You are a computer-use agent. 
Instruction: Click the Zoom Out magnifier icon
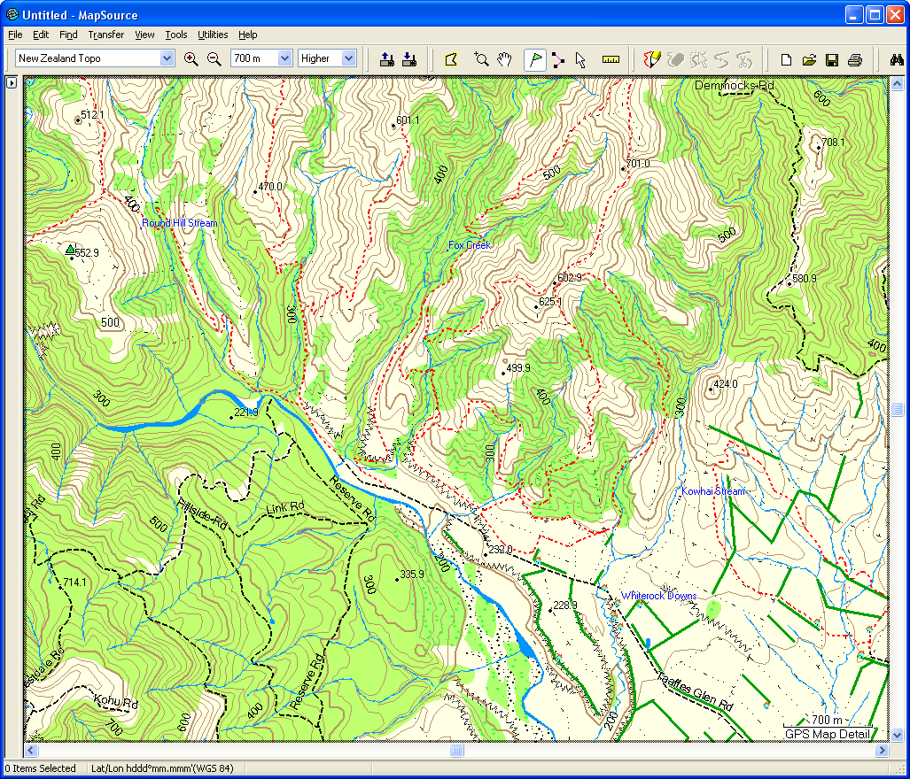coord(214,59)
